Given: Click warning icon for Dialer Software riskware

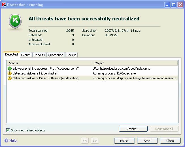Looking at the screenshot, I should pyautogui.click(x=10, y=78).
